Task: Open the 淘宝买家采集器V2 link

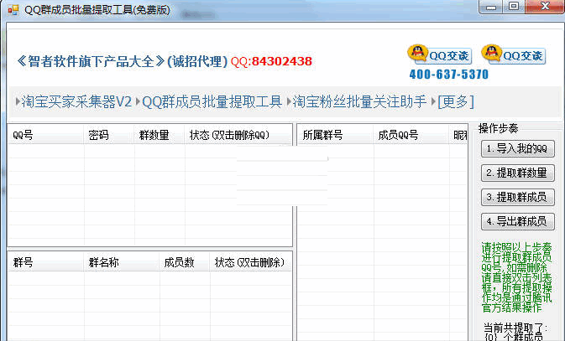Action: pyautogui.click(x=76, y=101)
